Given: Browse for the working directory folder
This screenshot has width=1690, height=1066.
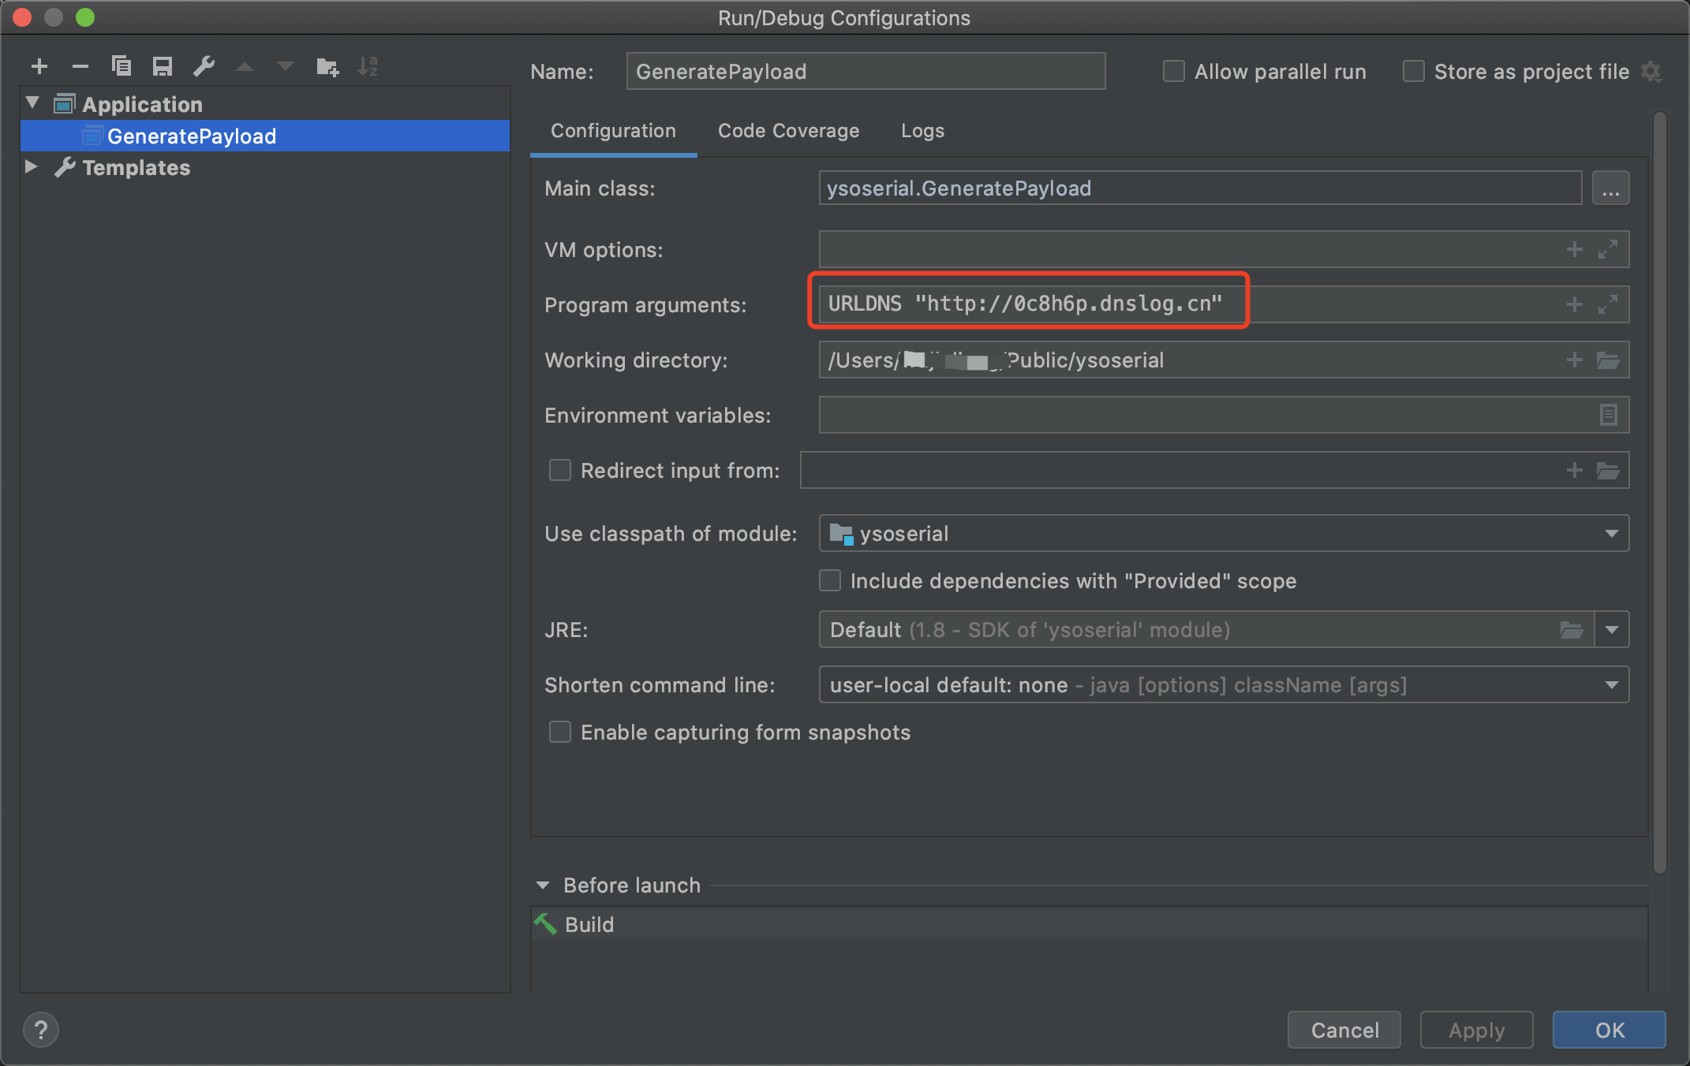Looking at the screenshot, I should 1608,360.
